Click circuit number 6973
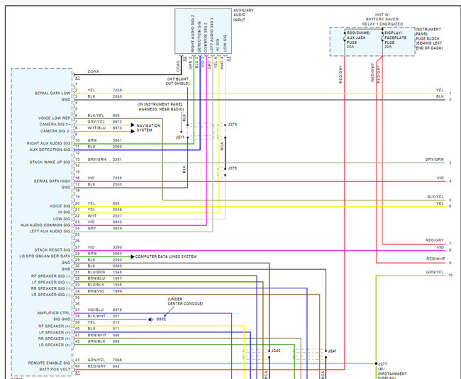This screenshot has height=379, width=461. (117, 128)
